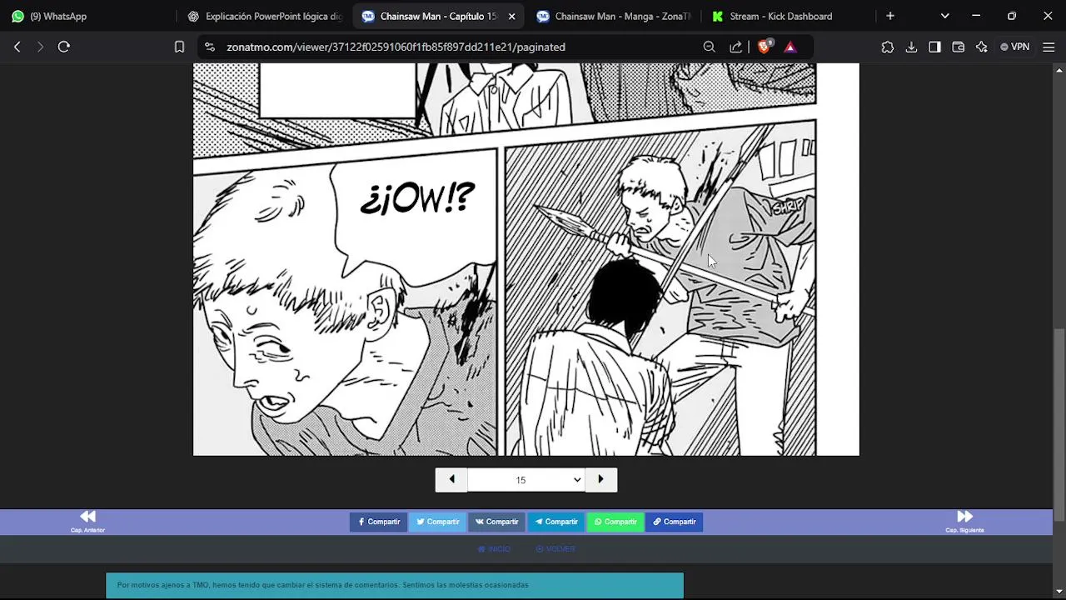Viewport: 1066px width, 600px height.
Task: Click the zoom-out magnifier icon in address bar
Action: coord(709,47)
